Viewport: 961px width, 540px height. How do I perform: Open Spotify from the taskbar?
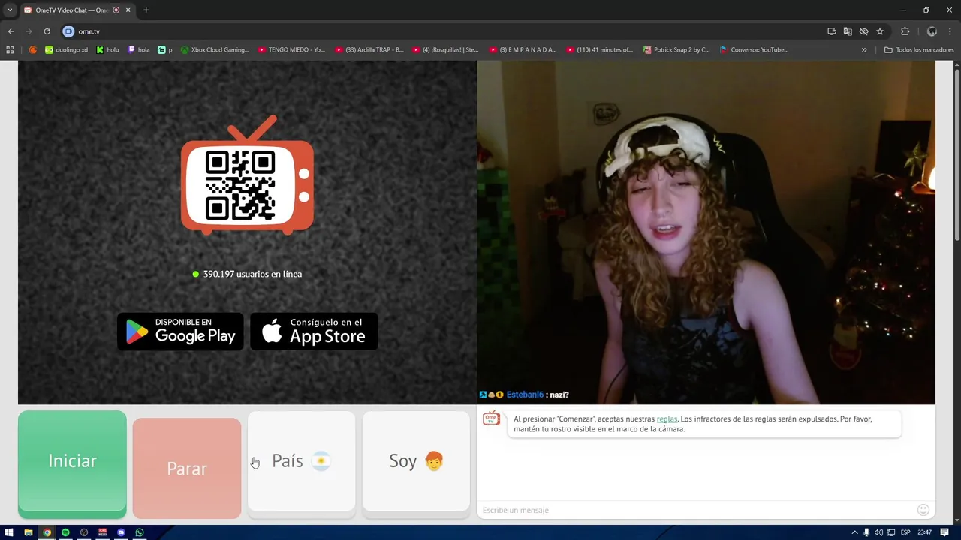pos(65,532)
